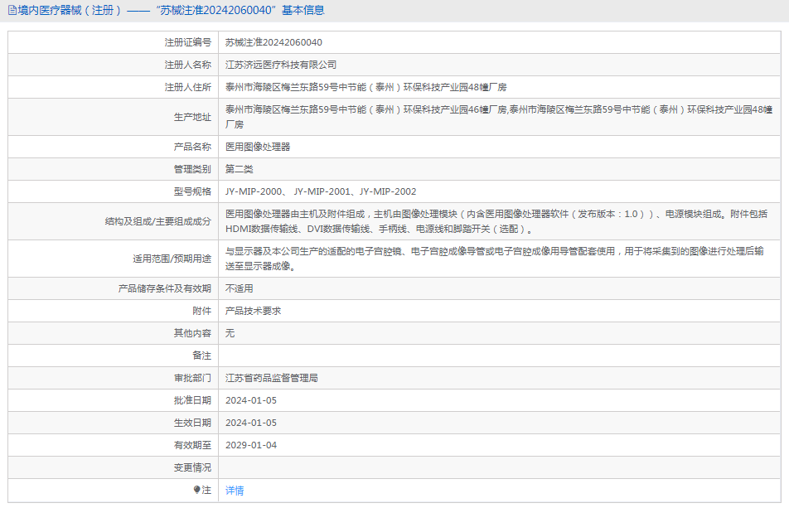Viewport: 789px width, 508px height.
Task: Click the 附件 label
Action: coord(201,311)
